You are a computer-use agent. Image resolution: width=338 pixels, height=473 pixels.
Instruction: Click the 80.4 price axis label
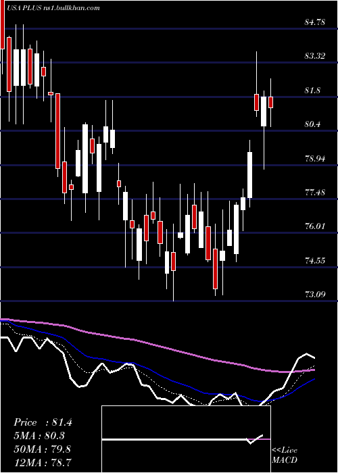point(312,124)
